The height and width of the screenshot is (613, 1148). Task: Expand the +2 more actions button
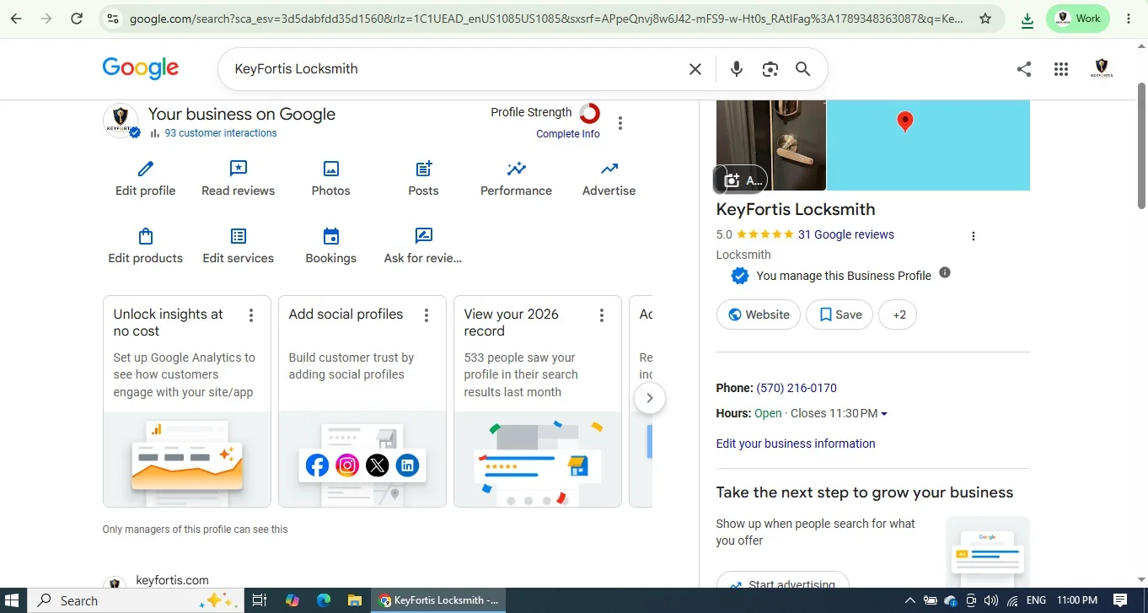pos(899,315)
